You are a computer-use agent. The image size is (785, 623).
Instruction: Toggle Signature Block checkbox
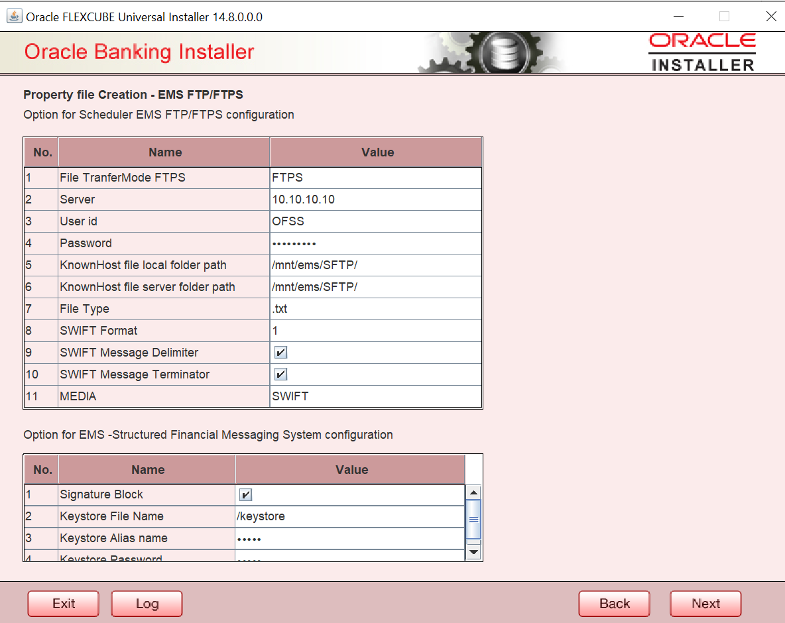[245, 494]
